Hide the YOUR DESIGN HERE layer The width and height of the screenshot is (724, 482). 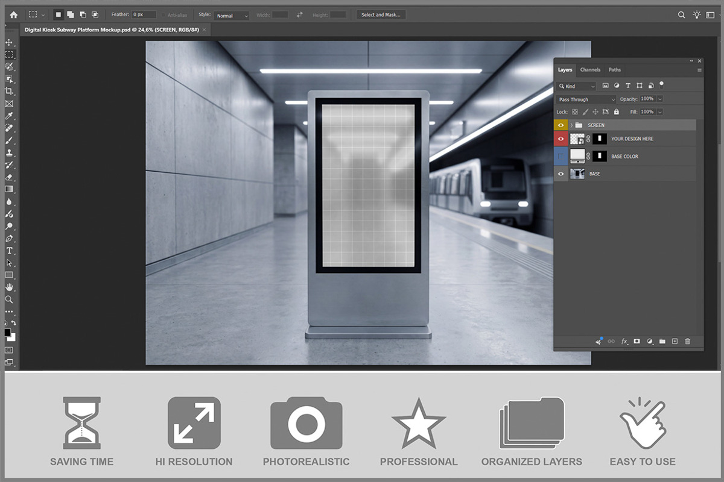click(561, 139)
